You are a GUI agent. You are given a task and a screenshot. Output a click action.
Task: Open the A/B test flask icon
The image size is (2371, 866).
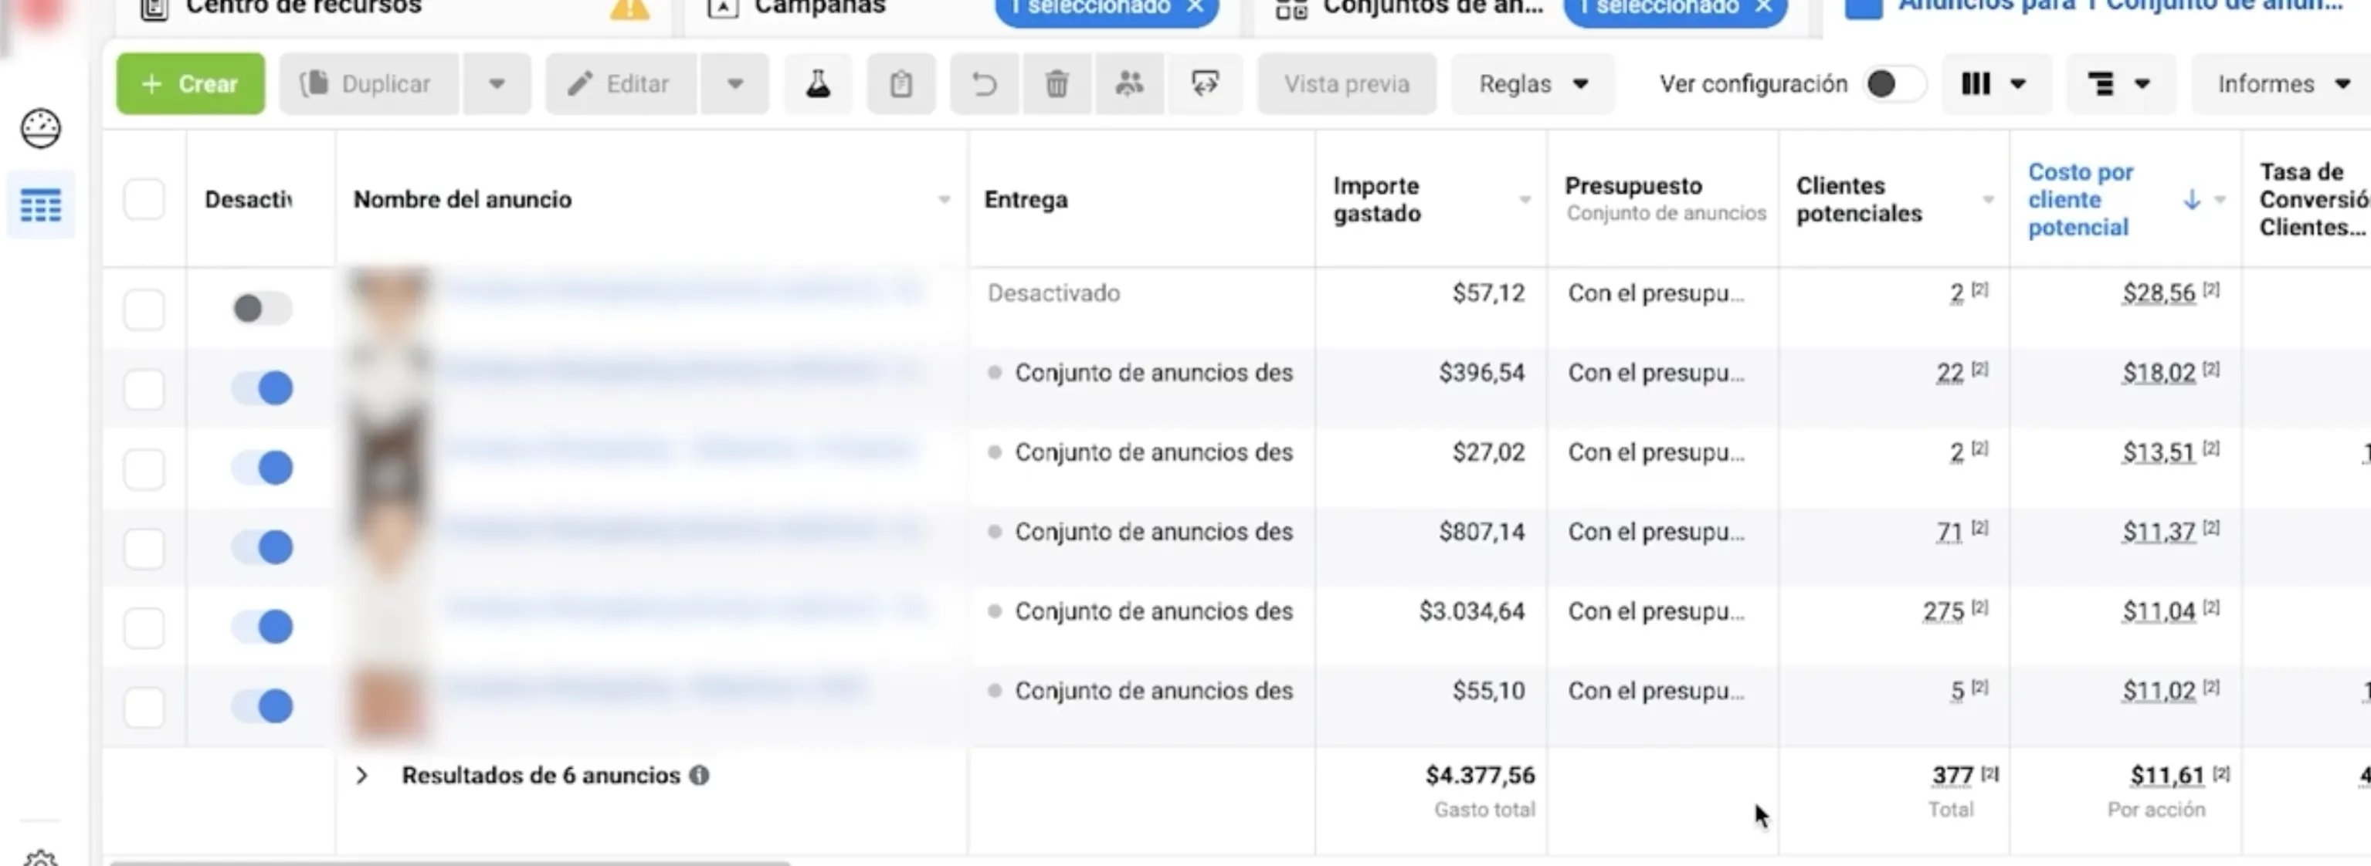point(818,84)
